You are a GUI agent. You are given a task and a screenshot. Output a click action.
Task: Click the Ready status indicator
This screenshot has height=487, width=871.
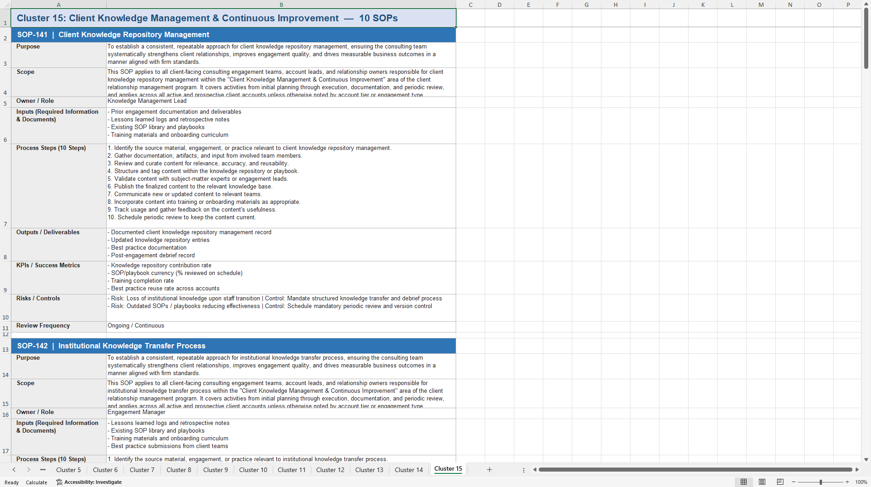pyautogui.click(x=12, y=482)
